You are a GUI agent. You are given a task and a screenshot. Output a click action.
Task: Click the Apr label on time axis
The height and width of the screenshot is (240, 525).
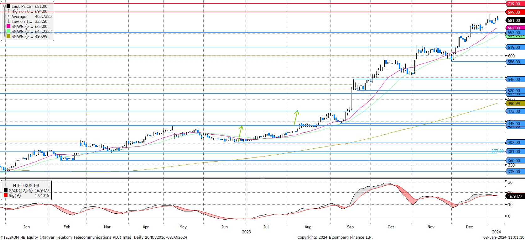click(x=146, y=227)
